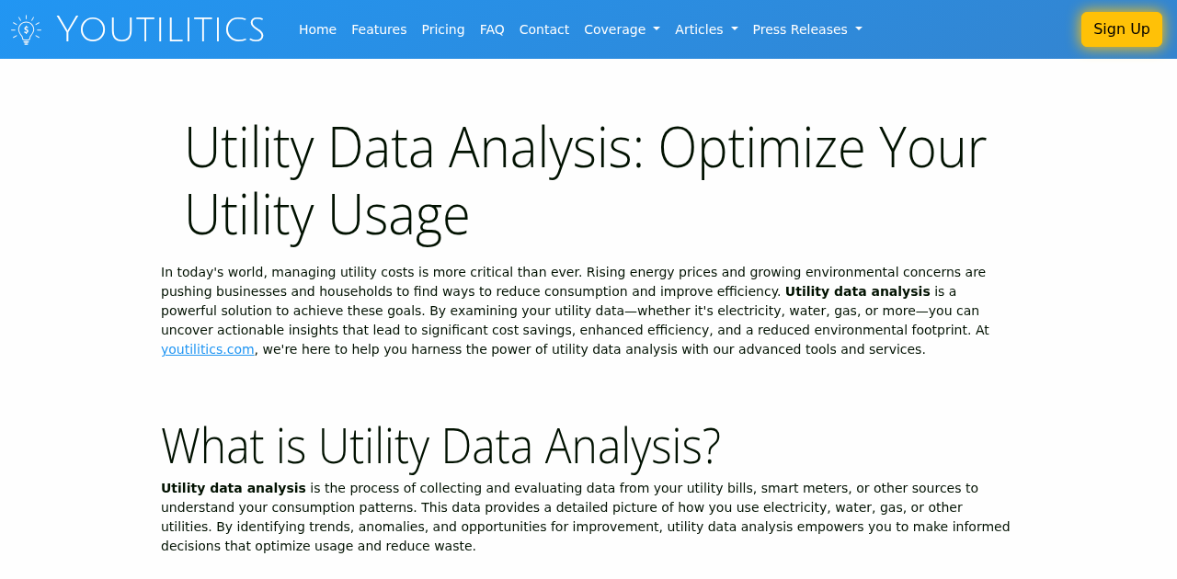
Task: Expand the Press Releases dropdown
Action: [x=799, y=28]
